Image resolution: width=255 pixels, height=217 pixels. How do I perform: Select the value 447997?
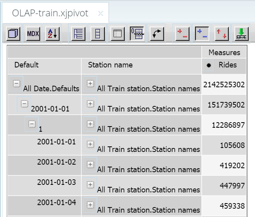pyautogui.click(x=232, y=186)
